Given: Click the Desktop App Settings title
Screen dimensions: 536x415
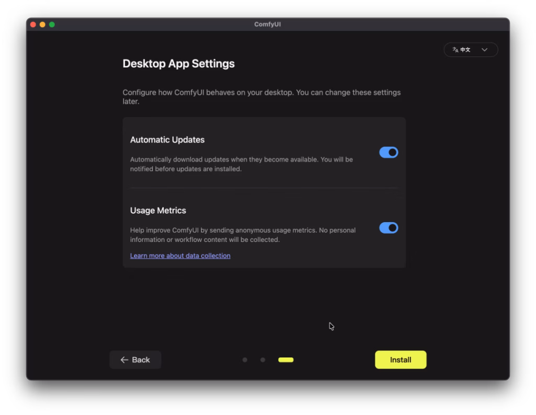Looking at the screenshot, I should pyautogui.click(x=178, y=64).
